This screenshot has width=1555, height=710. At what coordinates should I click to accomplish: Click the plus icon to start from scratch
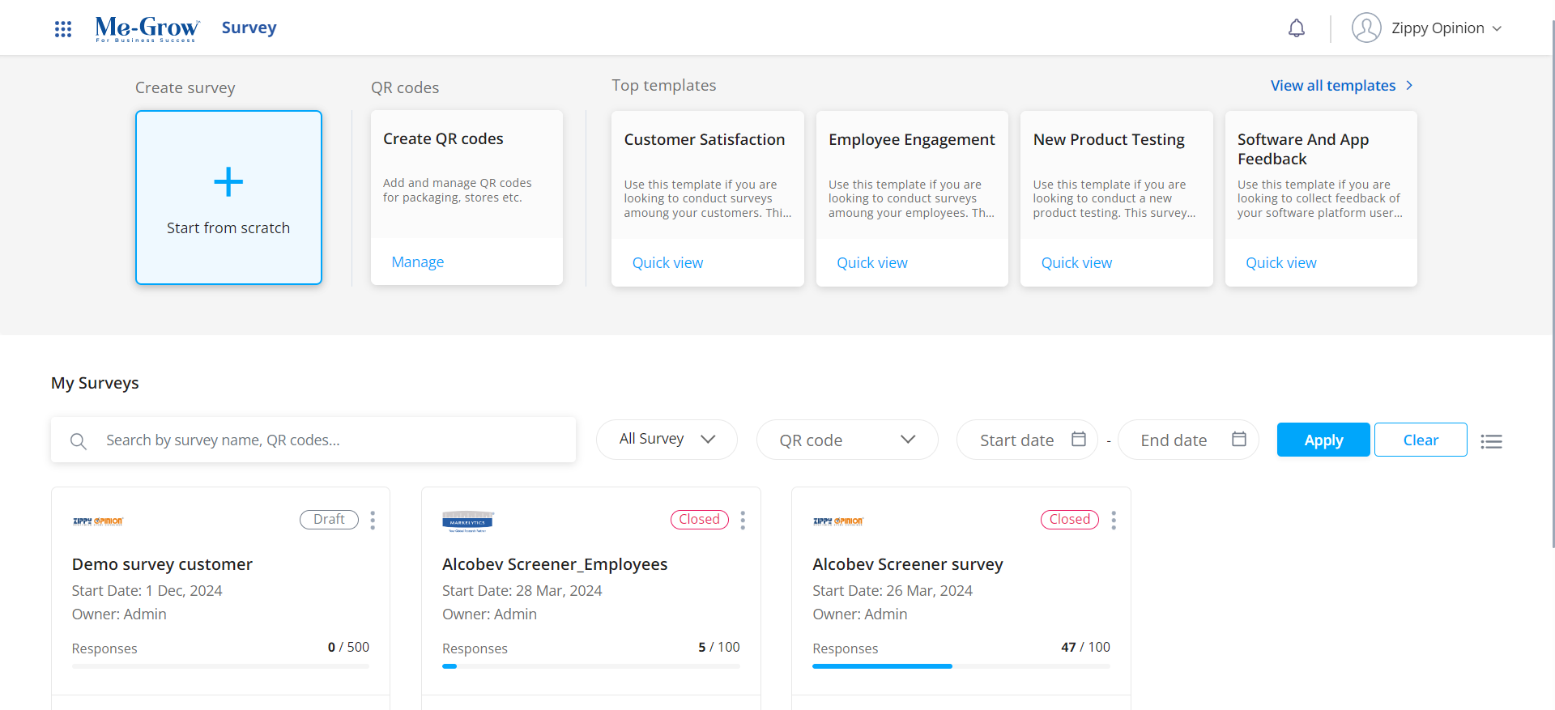pos(228,182)
